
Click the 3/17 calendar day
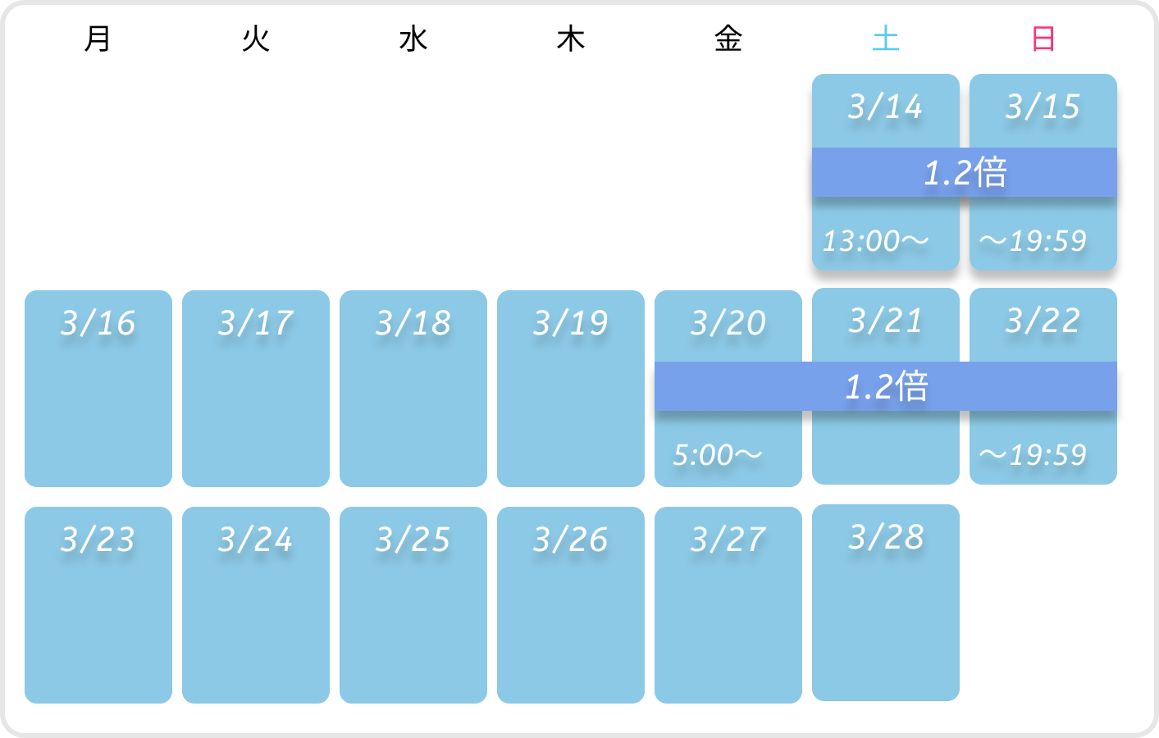click(256, 388)
